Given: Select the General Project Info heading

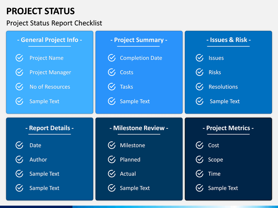Looking at the screenshot, I should click(x=50, y=40).
